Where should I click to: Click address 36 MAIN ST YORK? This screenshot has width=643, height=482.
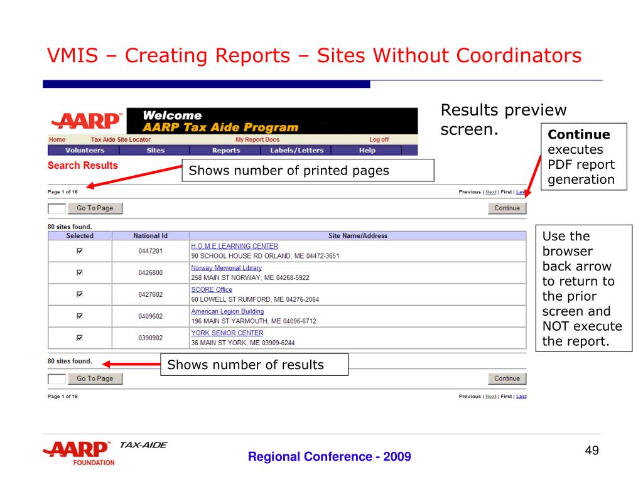(x=243, y=343)
